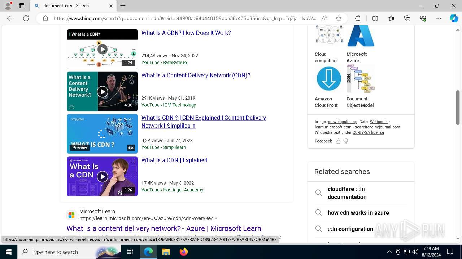Open 'What Is A CDN? How Does It Work?'
This screenshot has width=462, height=259.
point(186,33)
